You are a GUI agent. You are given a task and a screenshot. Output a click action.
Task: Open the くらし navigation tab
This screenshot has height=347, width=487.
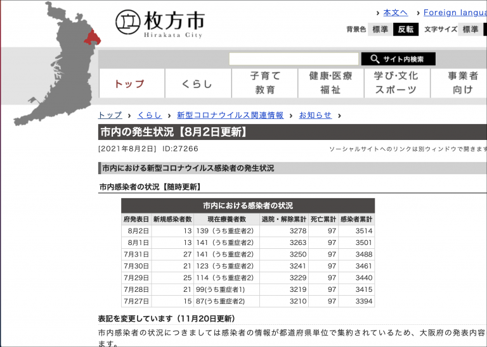tap(197, 84)
